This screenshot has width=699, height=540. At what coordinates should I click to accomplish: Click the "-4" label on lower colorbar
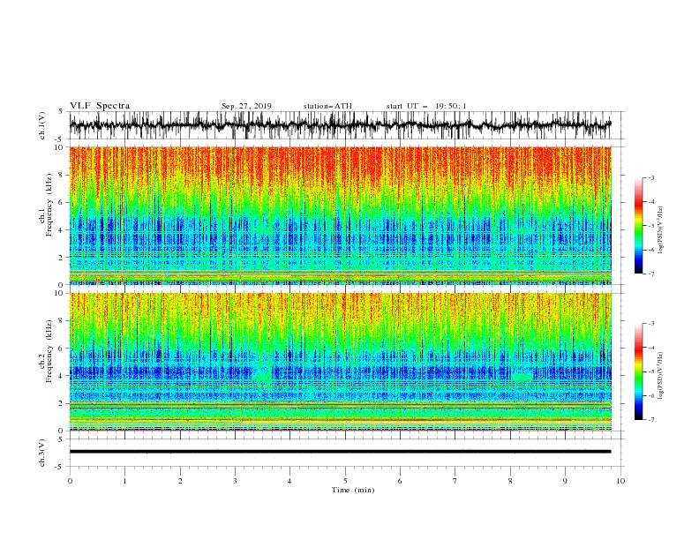[651, 348]
